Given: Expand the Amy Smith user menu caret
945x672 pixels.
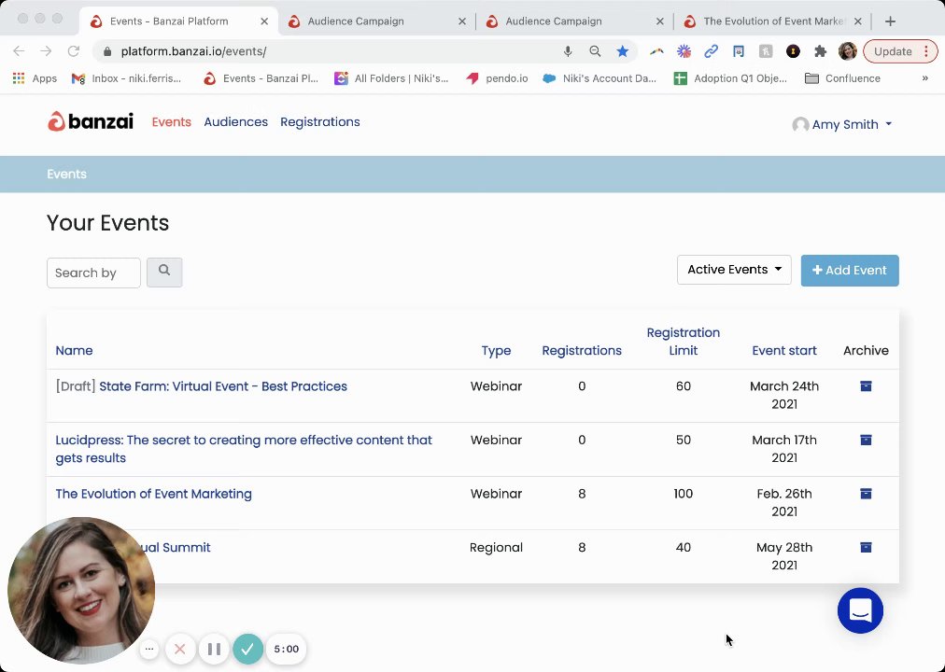Looking at the screenshot, I should pyautogui.click(x=888, y=125).
